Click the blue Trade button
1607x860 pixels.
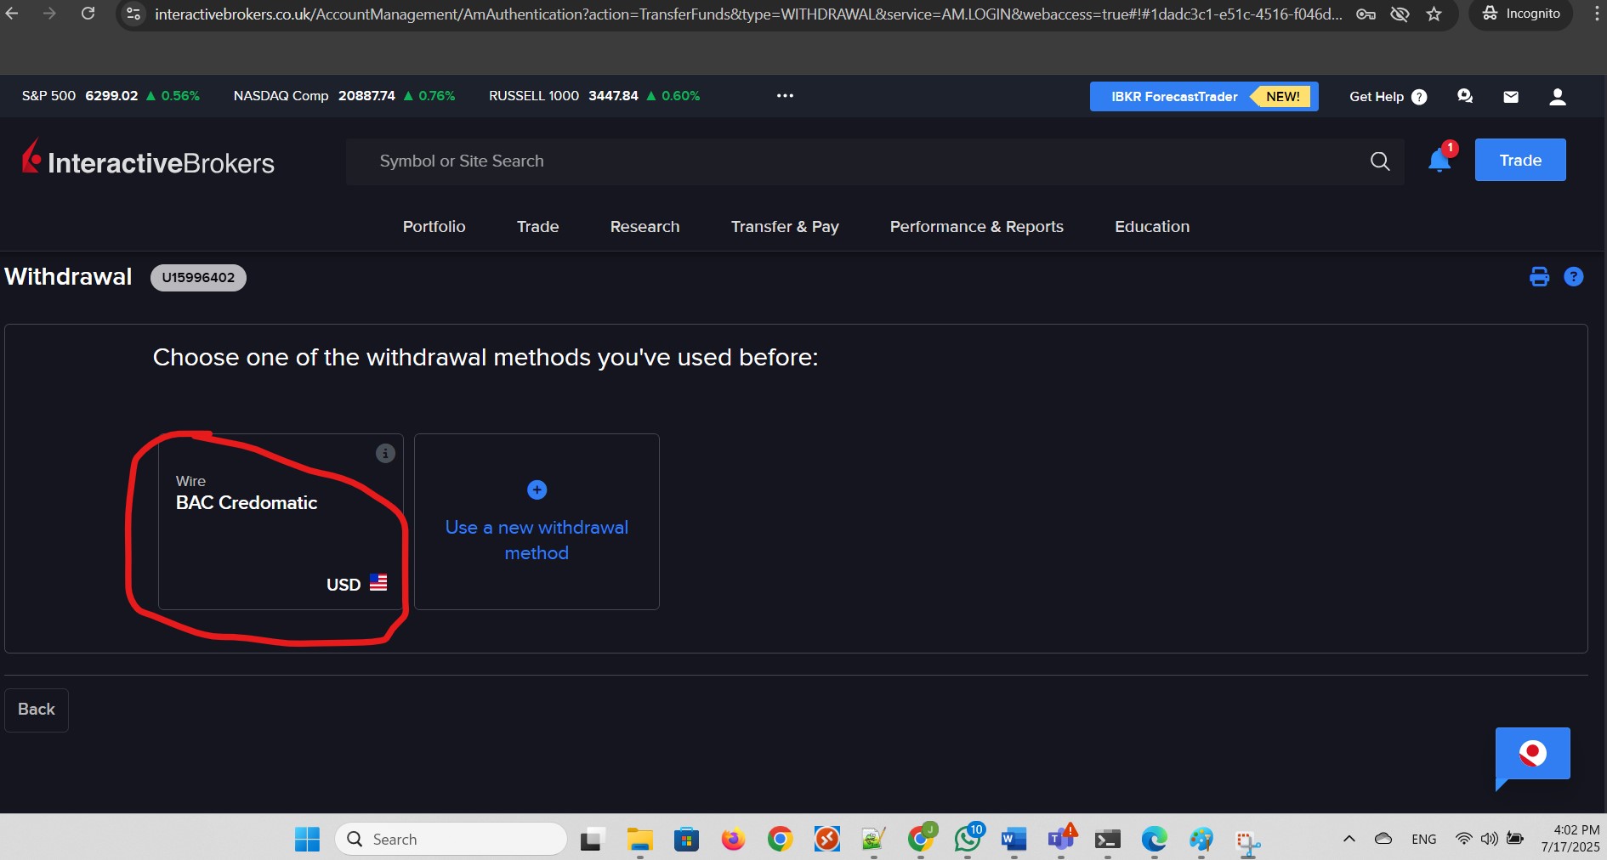point(1520,160)
